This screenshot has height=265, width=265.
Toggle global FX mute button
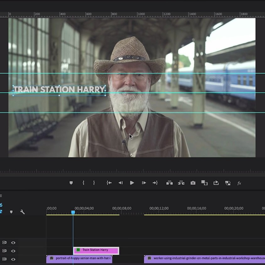click(239, 183)
